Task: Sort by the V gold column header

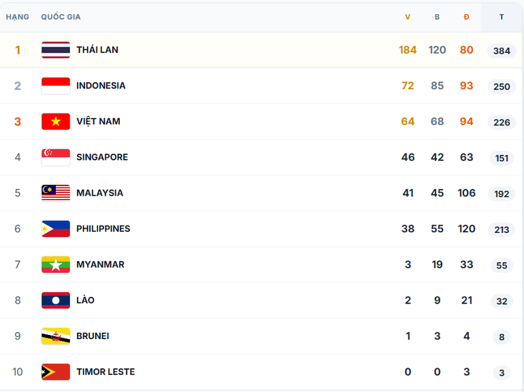Action: (x=408, y=17)
